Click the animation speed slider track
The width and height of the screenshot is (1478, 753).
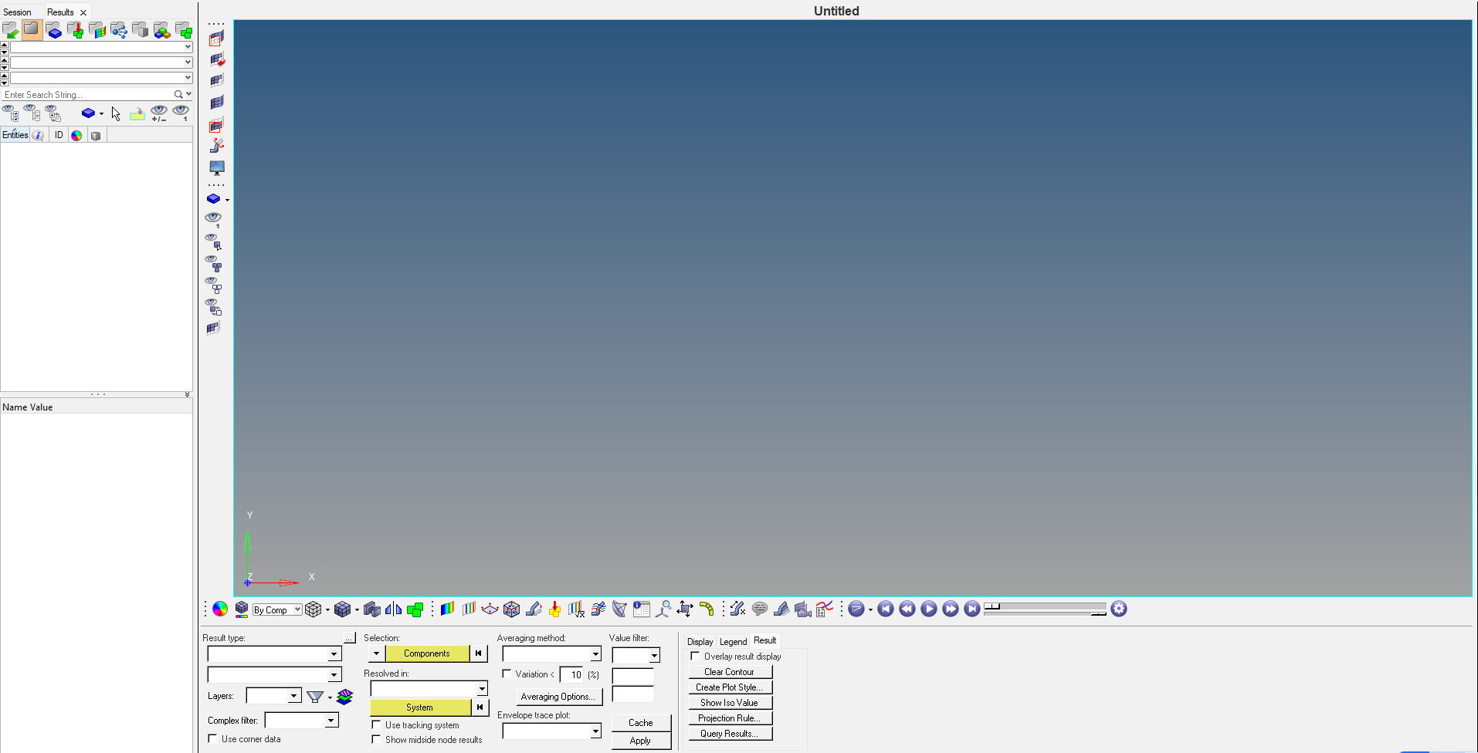1045,607
